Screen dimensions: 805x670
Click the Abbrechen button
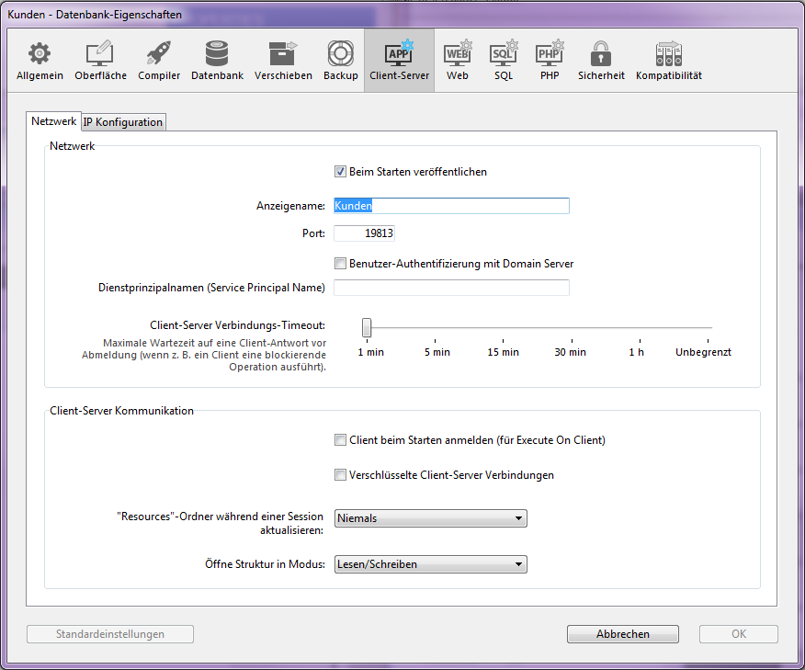point(622,634)
